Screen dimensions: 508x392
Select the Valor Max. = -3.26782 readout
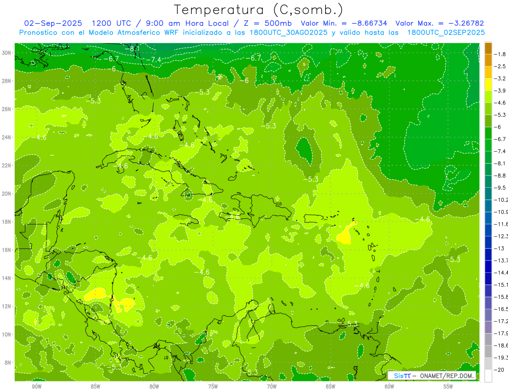[439, 23]
